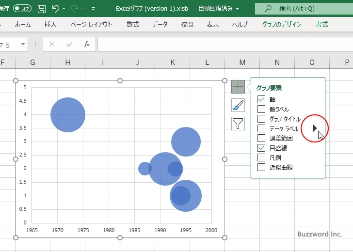Viewport: 353px width, 252px height.
Task: Click the bubble at value 3 near 1995
Action: click(x=186, y=142)
